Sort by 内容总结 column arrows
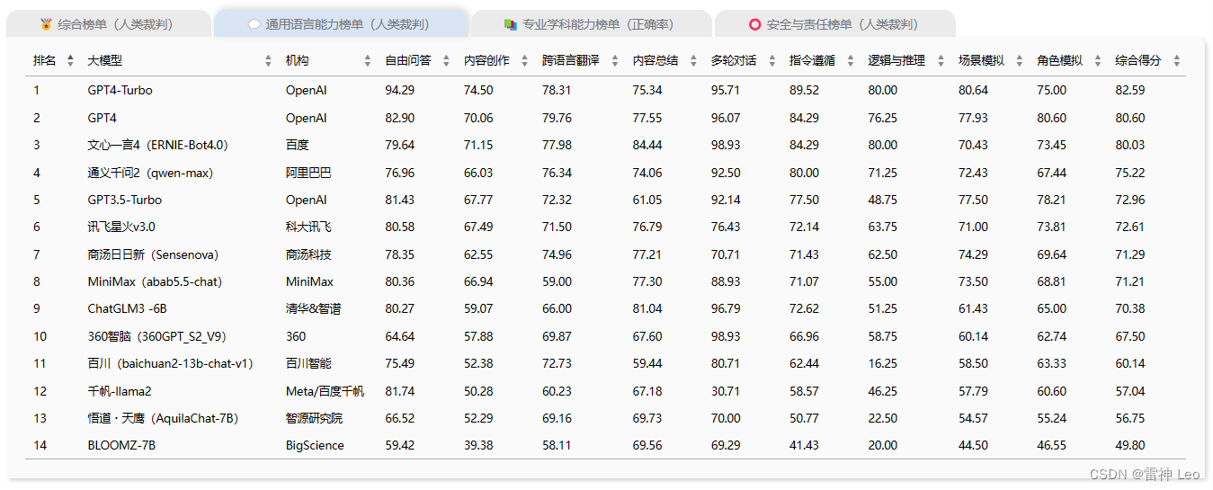Viewport: 1213px width, 490px height. pyautogui.click(x=693, y=61)
